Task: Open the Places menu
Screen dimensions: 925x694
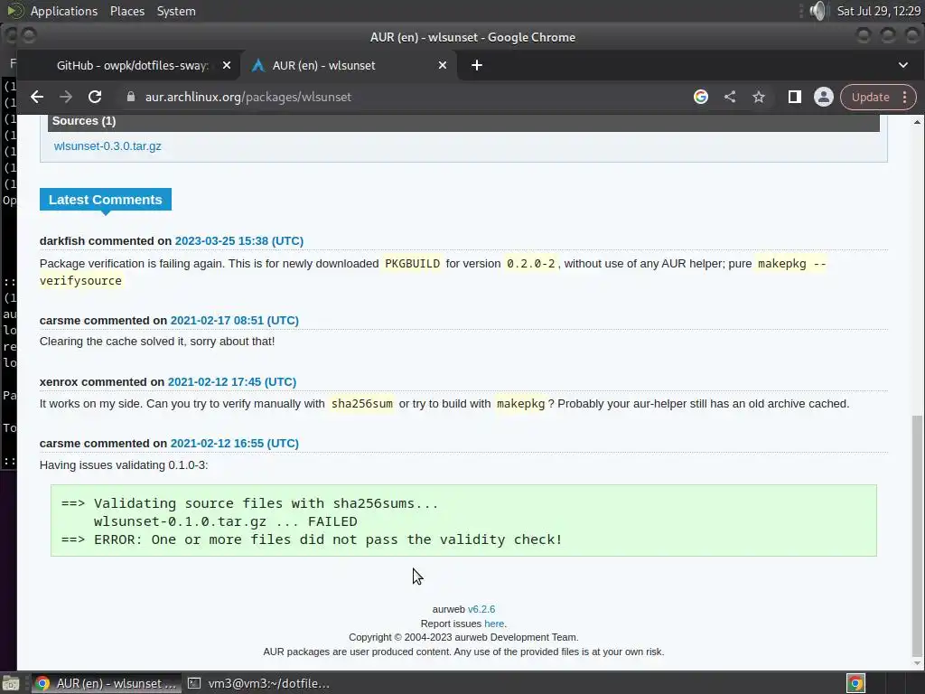Action: (x=126, y=11)
